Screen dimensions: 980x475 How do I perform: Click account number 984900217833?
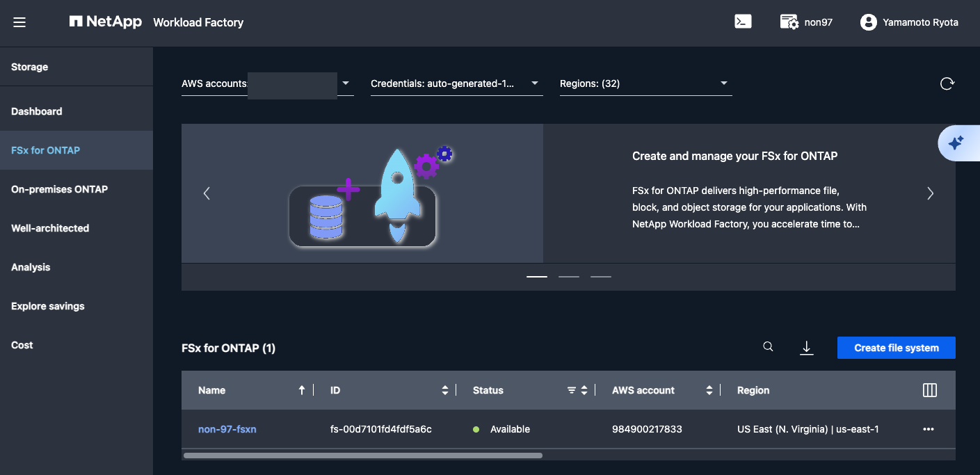click(x=647, y=429)
